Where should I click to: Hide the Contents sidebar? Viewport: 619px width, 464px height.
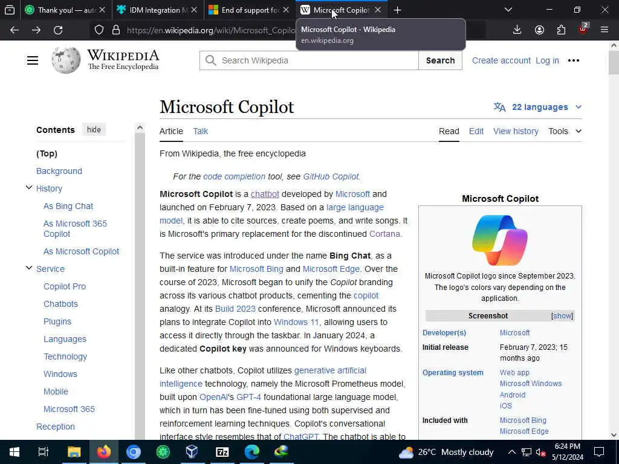click(94, 130)
